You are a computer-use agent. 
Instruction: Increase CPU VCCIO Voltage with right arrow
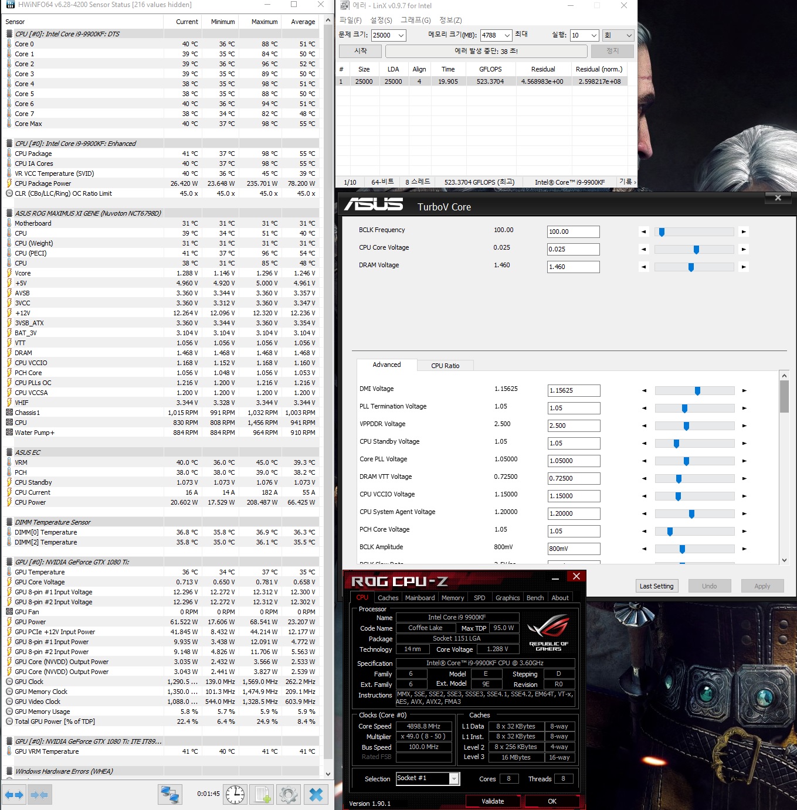tap(744, 496)
